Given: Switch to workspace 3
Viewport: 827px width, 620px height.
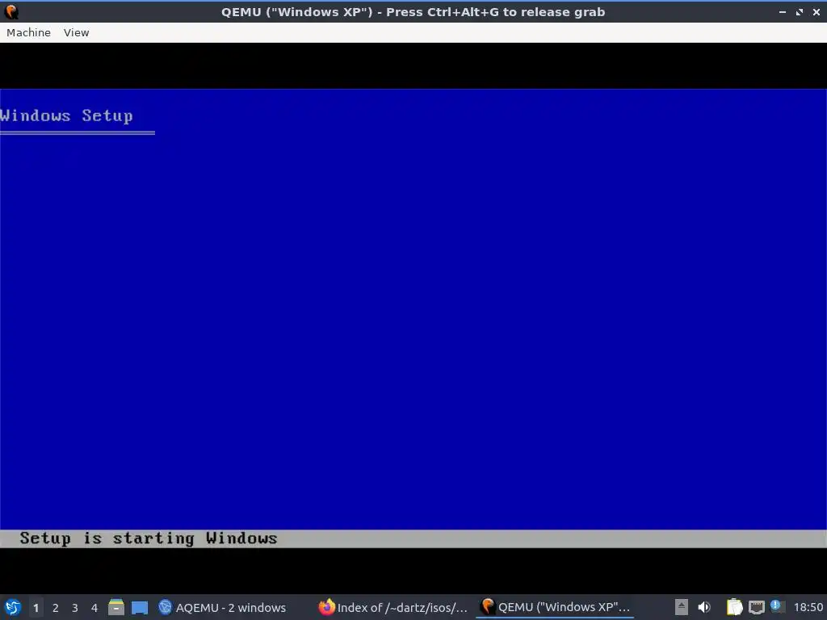Looking at the screenshot, I should 75,608.
